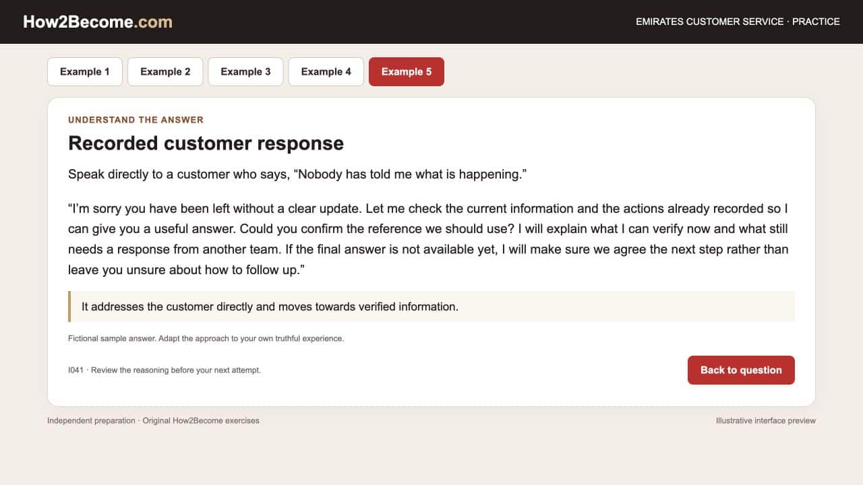Select the active Example 5 tab
The image size is (863, 485).
[407, 71]
